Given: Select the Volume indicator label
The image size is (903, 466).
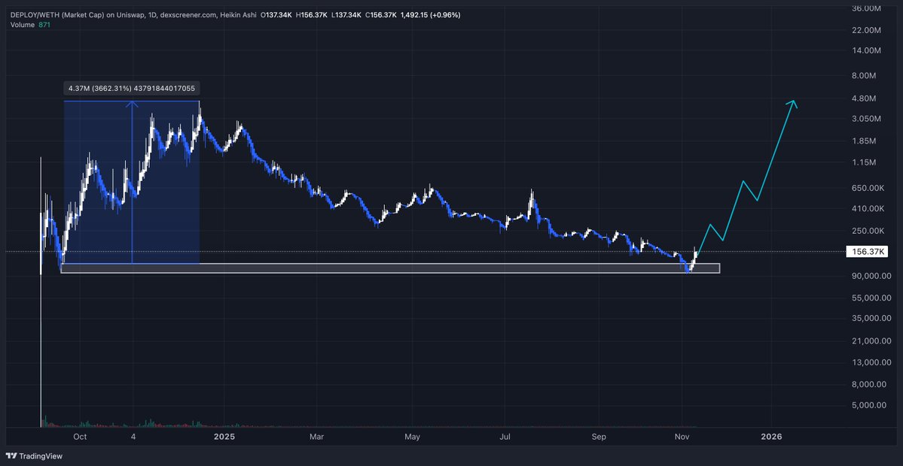Looking at the screenshot, I should pyautogui.click(x=23, y=24).
